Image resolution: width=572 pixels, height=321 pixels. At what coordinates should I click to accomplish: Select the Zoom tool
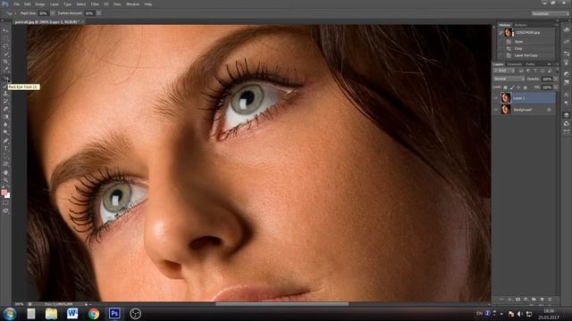point(5,180)
